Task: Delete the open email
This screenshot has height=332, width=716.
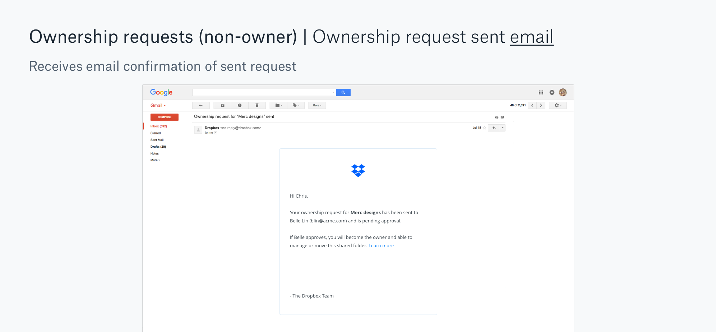Action: 257,105
